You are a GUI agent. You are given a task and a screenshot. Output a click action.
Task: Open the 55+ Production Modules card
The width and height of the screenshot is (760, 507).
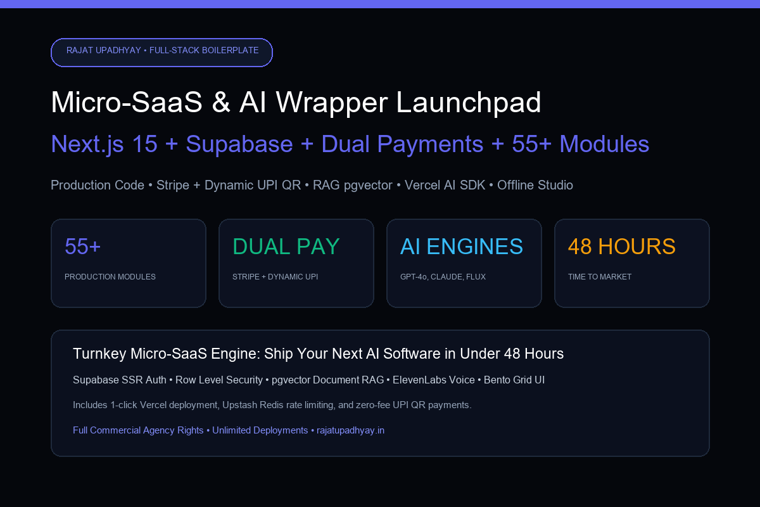(x=129, y=263)
